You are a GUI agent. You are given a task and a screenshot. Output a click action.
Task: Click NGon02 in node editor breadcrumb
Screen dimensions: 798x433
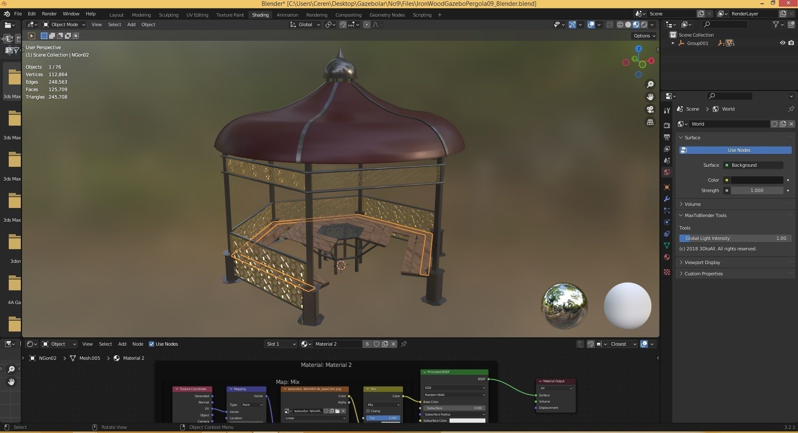pyautogui.click(x=47, y=358)
